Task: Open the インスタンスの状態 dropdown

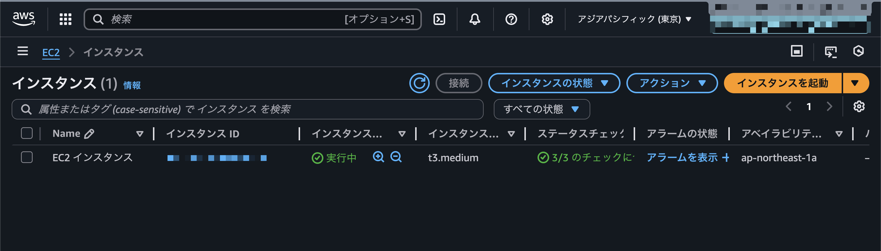Action: coord(554,83)
